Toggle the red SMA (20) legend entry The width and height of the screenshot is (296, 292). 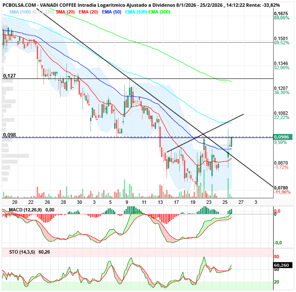pos(65,12)
